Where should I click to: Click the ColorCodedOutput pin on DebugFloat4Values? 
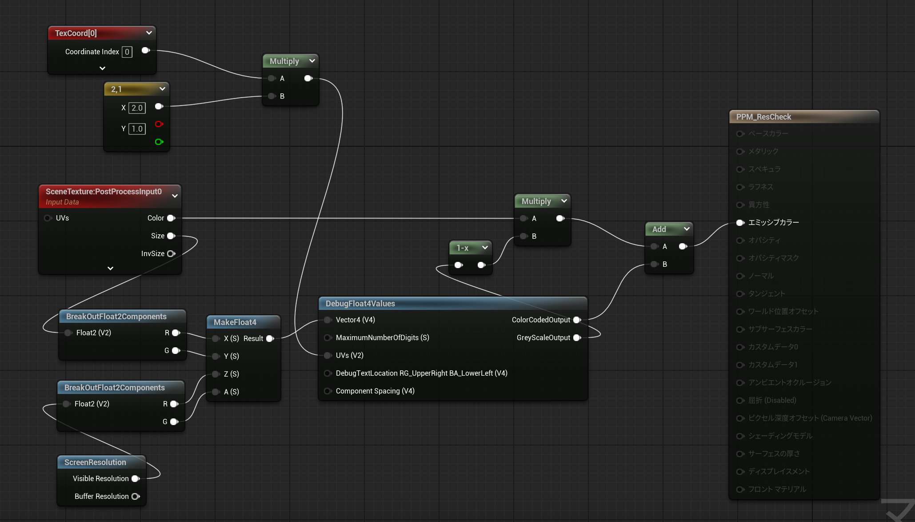pos(577,320)
